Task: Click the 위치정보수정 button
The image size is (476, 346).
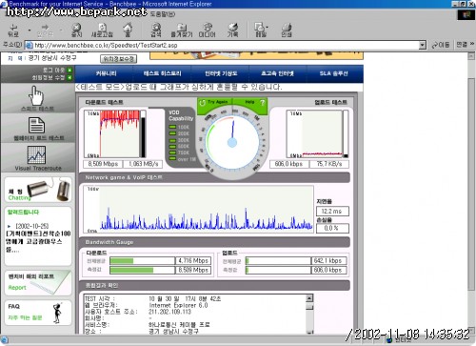Action: tap(119, 59)
